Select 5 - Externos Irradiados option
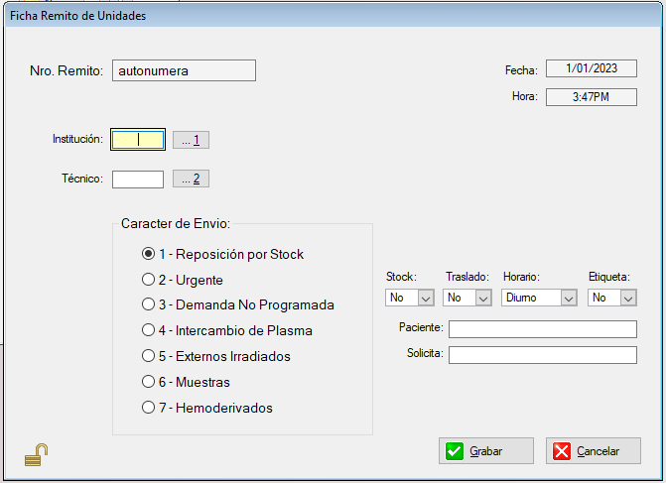Image resolution: width=666 pixels, height=483 pixels. coord(149,356)
